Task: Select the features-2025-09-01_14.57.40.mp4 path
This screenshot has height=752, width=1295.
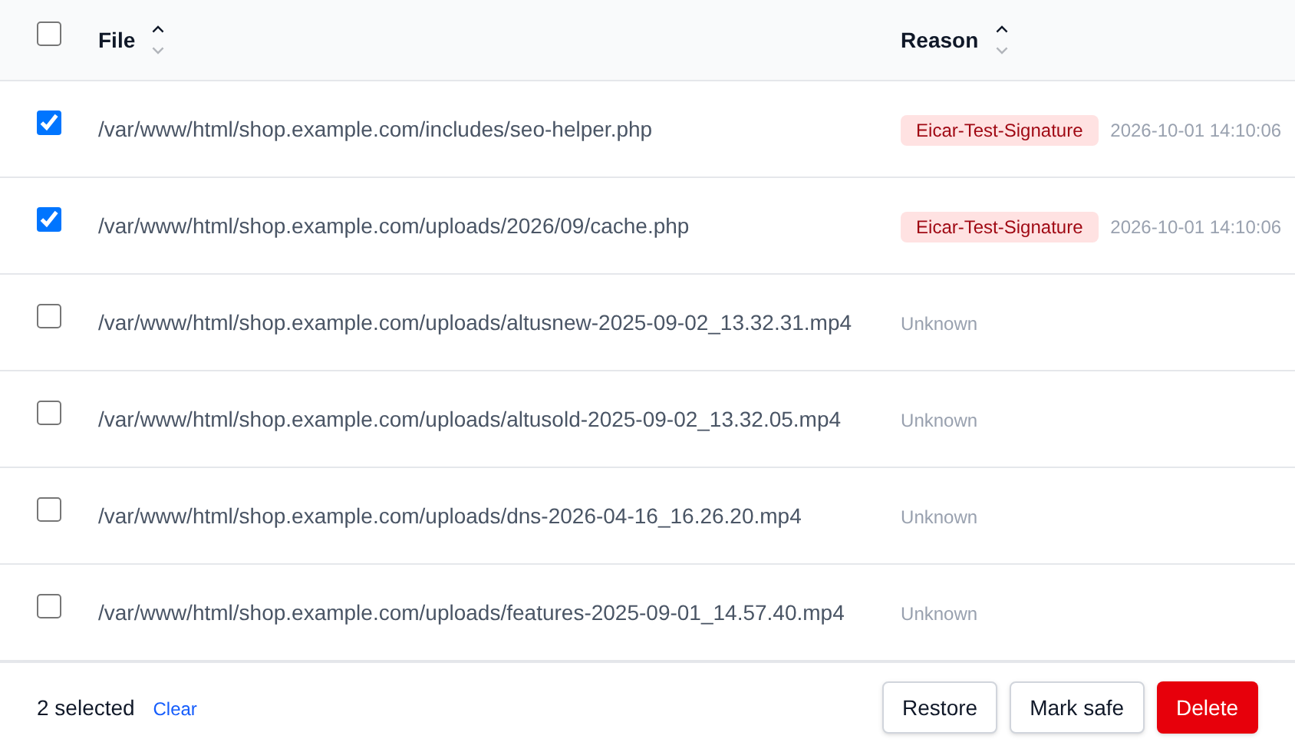Action: (x=471, y=613)
